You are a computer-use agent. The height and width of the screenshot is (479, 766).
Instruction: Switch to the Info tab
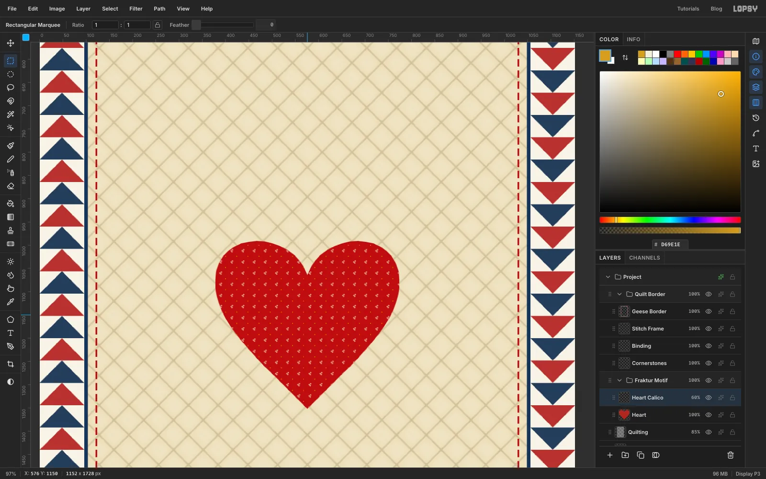pos(633,39)
